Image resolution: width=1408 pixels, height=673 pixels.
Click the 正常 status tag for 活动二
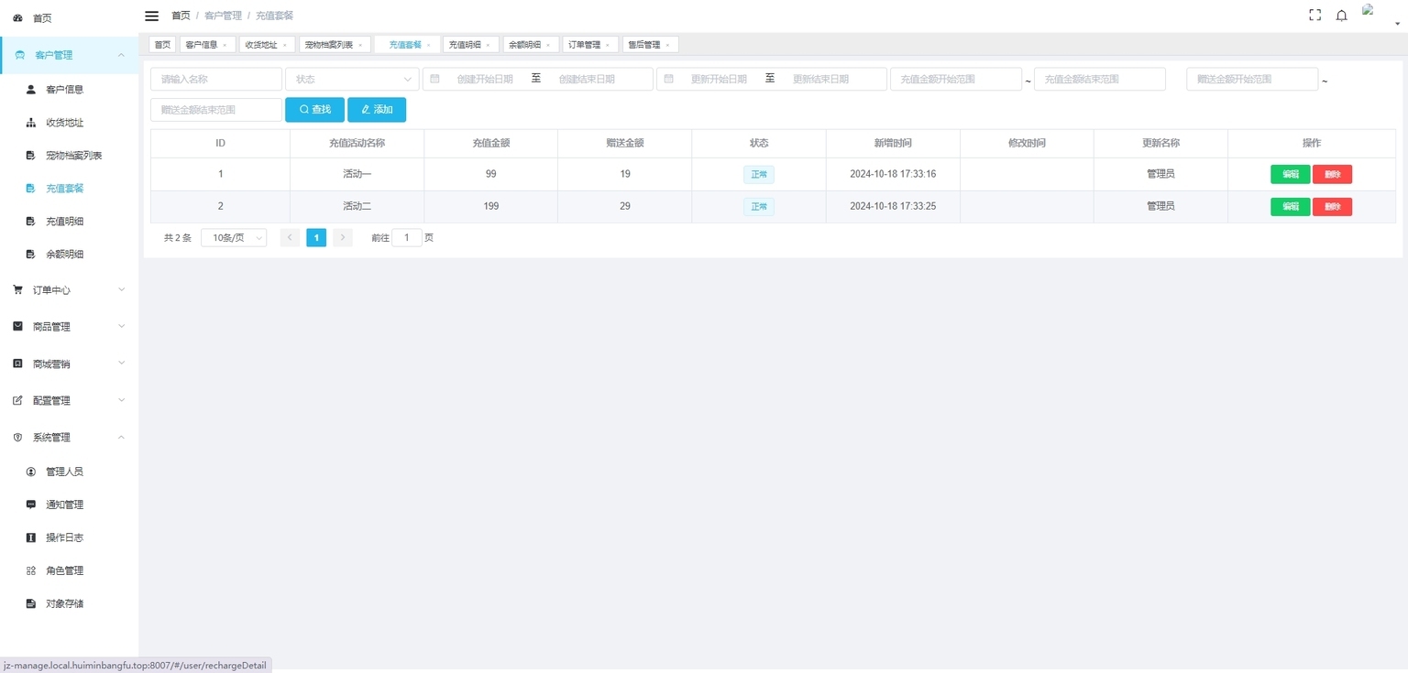point(759,207)
